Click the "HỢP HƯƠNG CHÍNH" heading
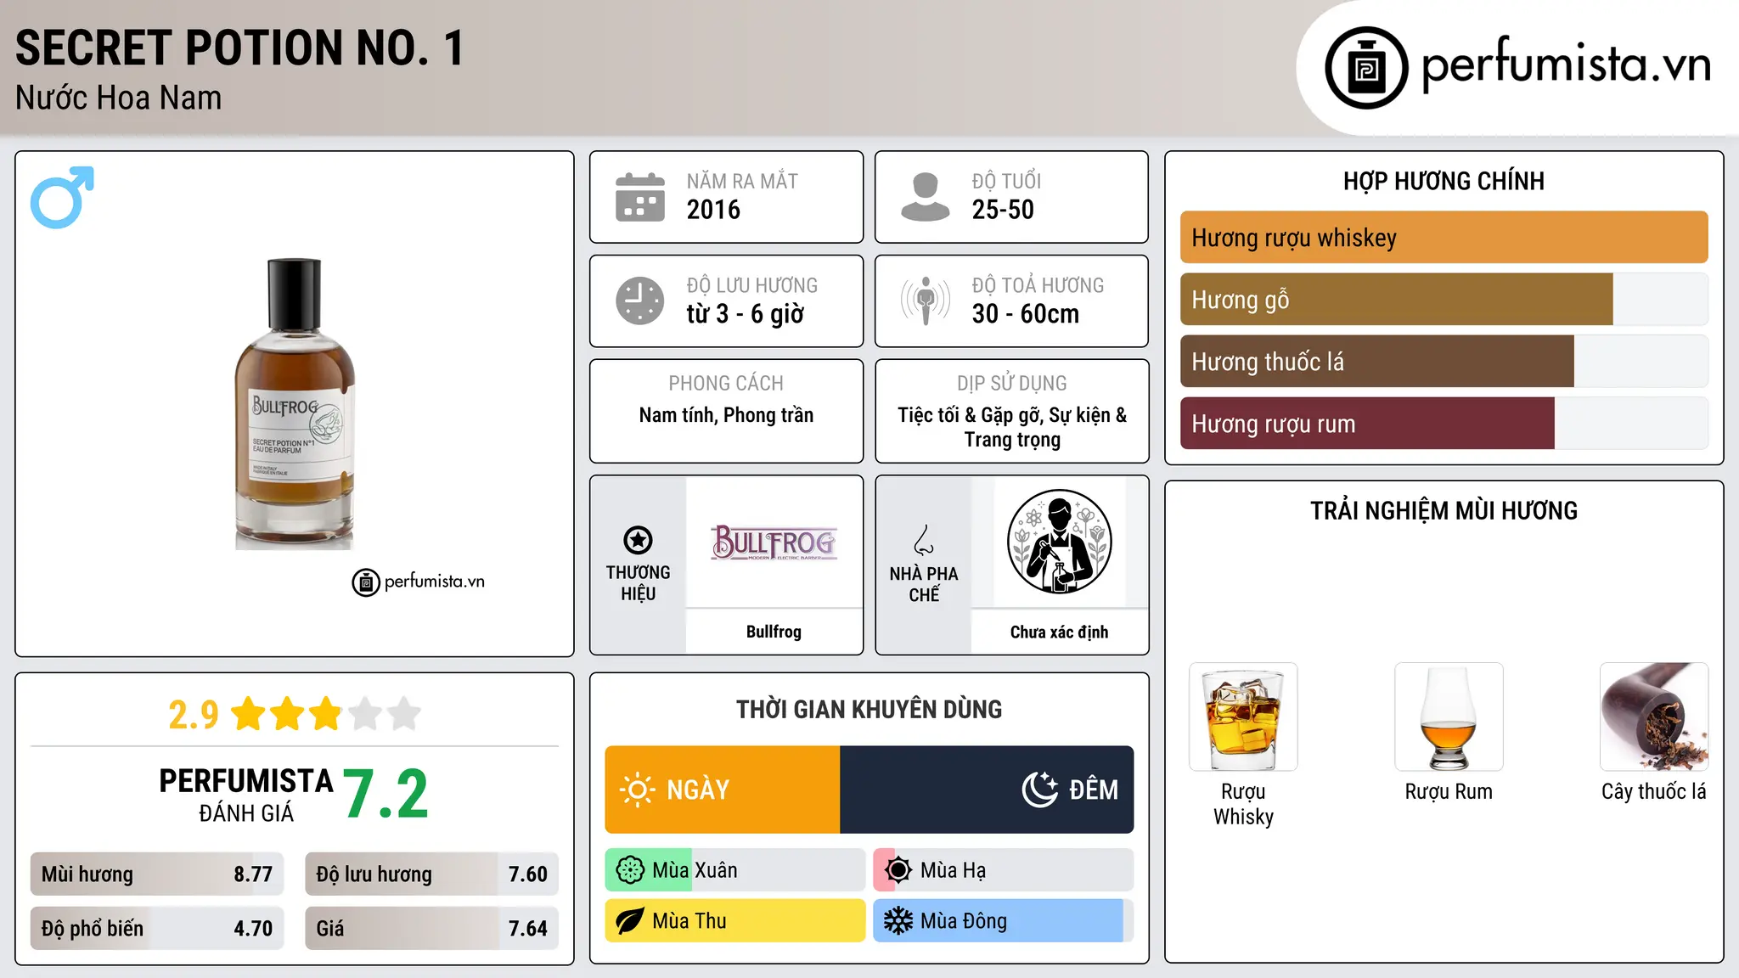The image size is (1739, 978). tap(1444, 181)
